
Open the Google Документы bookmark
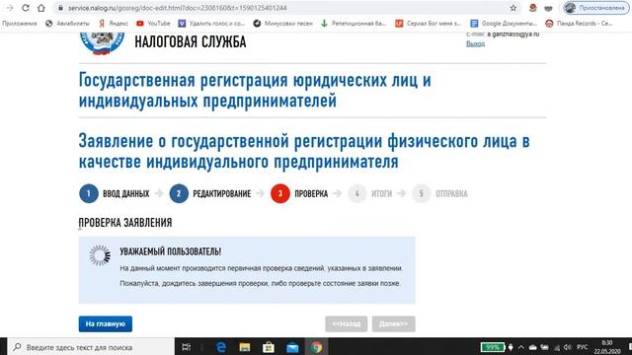(x=504, y=24)
